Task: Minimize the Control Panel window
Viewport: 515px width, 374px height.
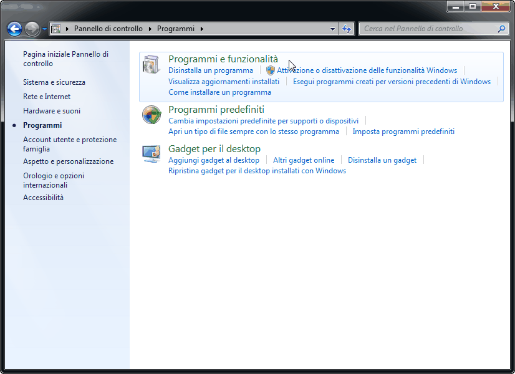Action: click(455, 6)
